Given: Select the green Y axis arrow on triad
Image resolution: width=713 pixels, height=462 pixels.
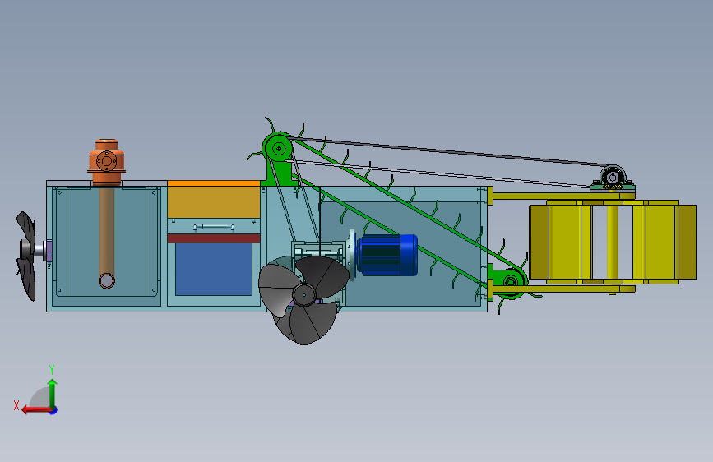Looking at the screenshot, I should coord(53,393).
